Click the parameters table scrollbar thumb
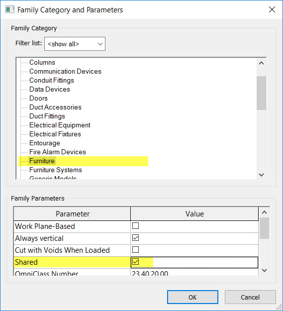Viewport: 283px width, 311px height. pos(264,228)
